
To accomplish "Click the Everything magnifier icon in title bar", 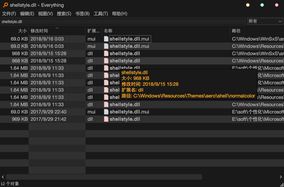I will coord(6,5).
